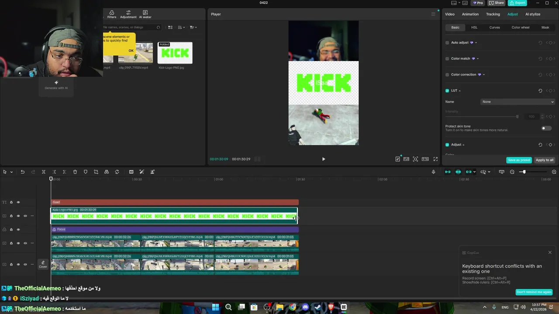Select the Color wheel sub-tab
The image size is (559, 314).
coord(521,27)
